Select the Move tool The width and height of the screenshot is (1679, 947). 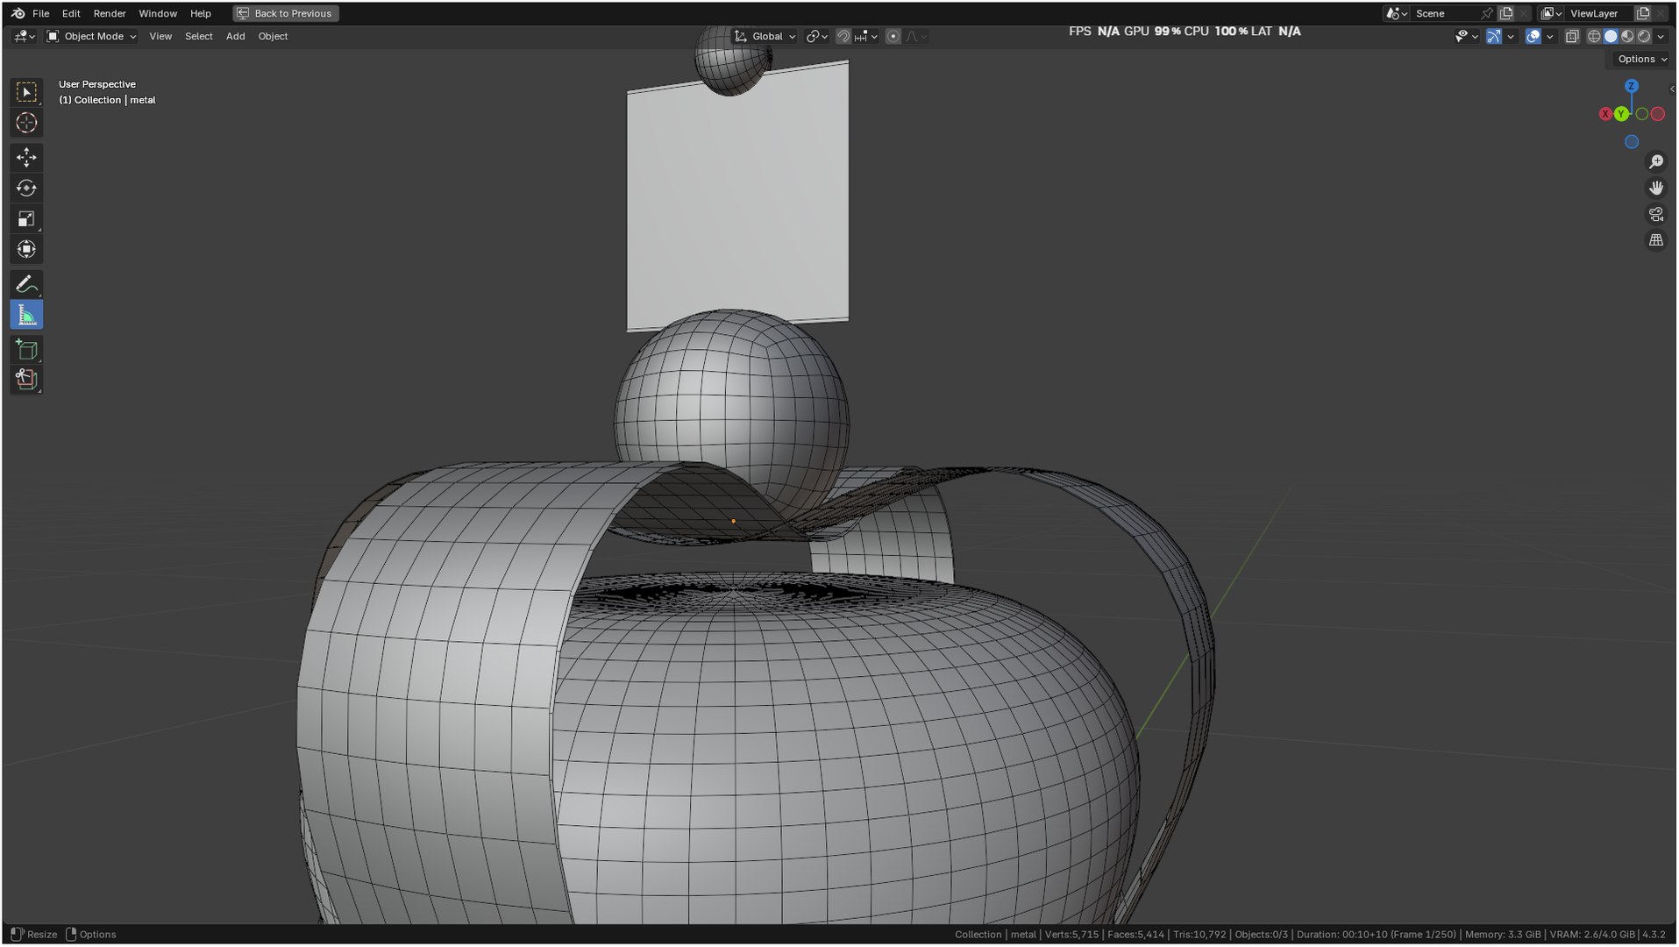(x=26, y=157)
